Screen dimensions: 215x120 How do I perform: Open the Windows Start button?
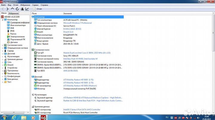pyautogui.click(x=4, y=118)
